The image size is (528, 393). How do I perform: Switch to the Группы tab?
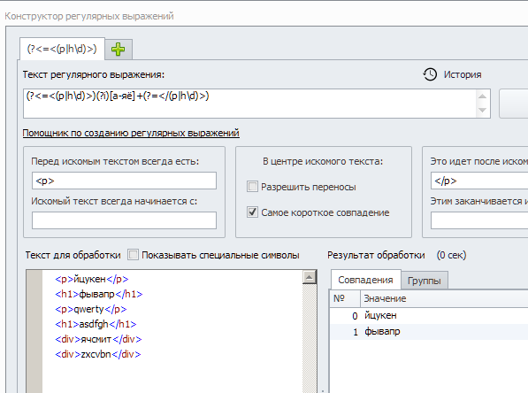click(424, 281)
